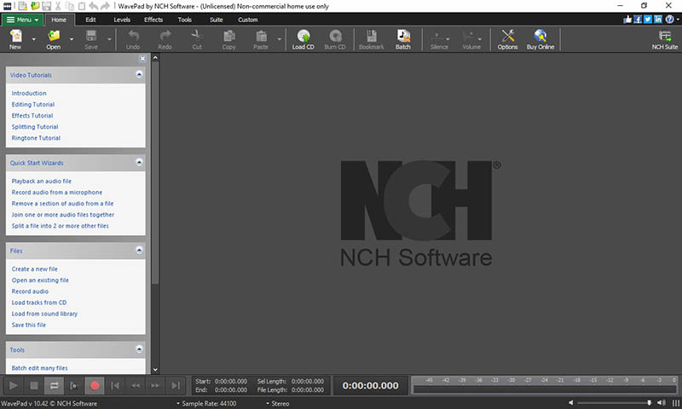682x409 pixels.
Task: Click the New file icon
Action: (x=15, y=38)
